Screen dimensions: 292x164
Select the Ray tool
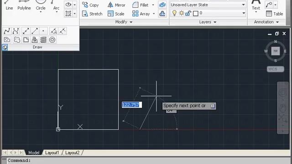[35, 31]
